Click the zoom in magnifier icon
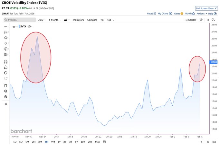 coord(5,91)
